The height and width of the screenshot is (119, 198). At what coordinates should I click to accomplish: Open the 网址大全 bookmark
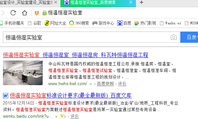(55, 23)
